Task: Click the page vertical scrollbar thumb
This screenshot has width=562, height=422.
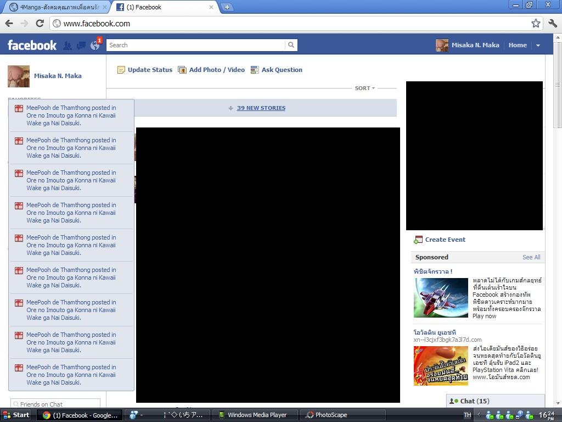Action: tap(558, 85)
